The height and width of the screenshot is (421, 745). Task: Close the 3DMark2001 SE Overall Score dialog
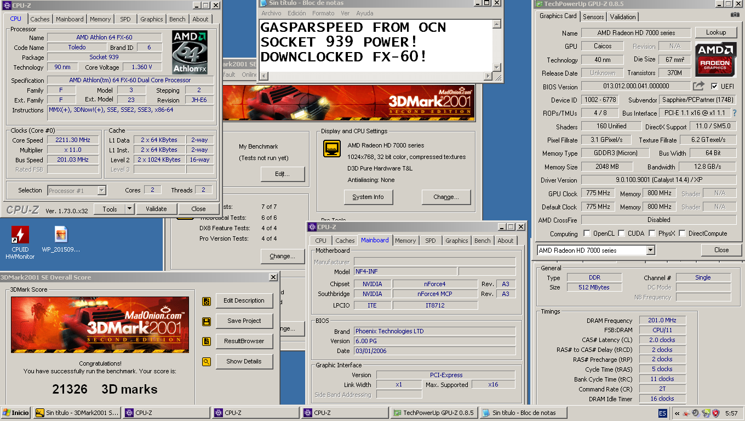tap(273, 278)
